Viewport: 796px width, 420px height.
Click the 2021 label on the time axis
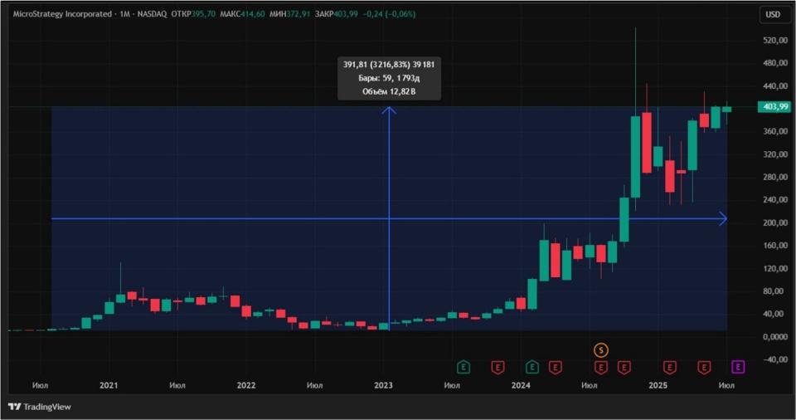coord(109,385)
